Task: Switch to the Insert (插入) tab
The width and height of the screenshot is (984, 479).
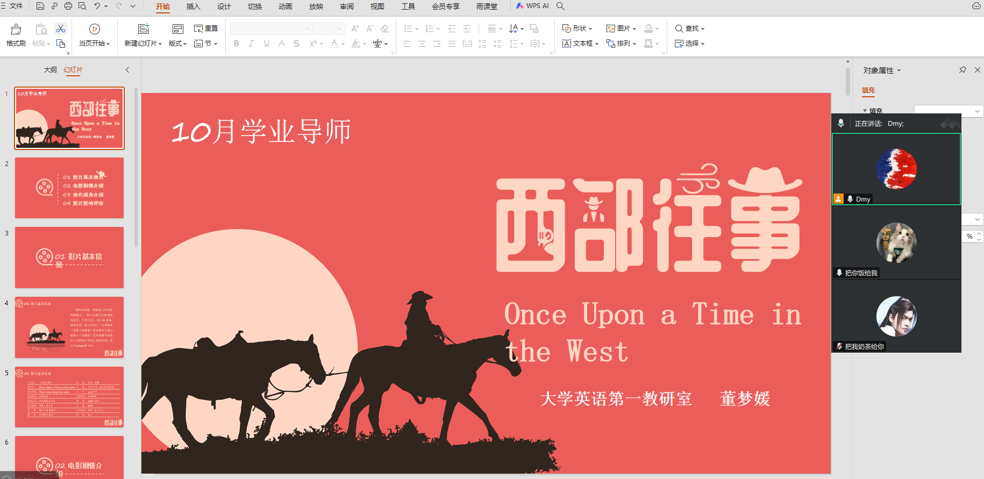Action: click(x=193, y=6)
